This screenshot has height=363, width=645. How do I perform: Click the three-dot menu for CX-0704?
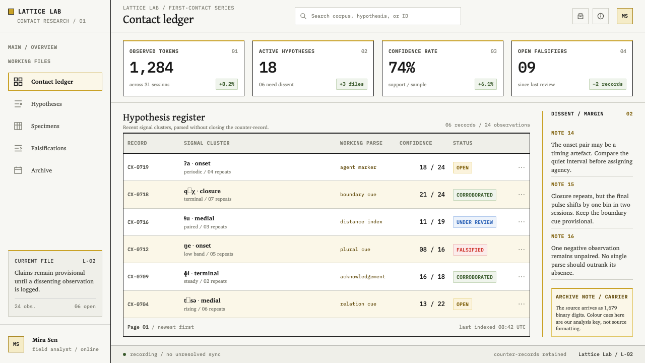[x=522, y=304]
